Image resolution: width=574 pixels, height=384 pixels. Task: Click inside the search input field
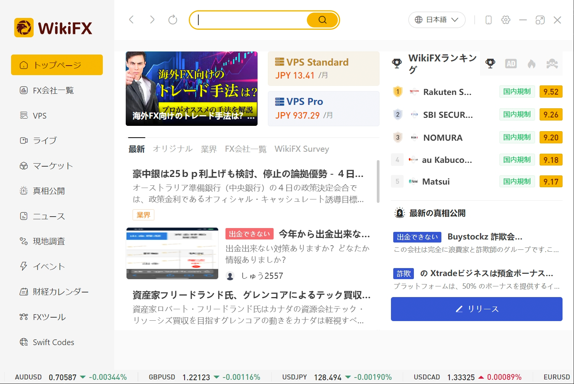[x=252, y=20]
